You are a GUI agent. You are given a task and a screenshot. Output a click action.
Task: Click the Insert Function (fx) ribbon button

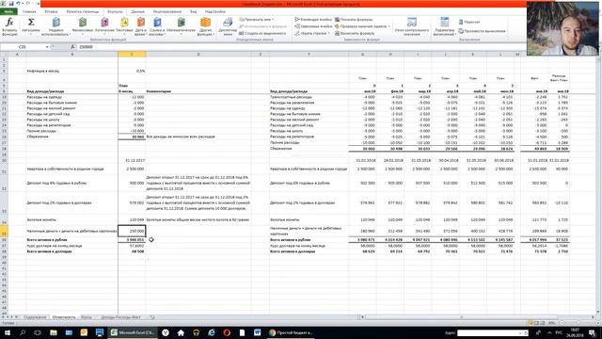click(x=9, y=26)
